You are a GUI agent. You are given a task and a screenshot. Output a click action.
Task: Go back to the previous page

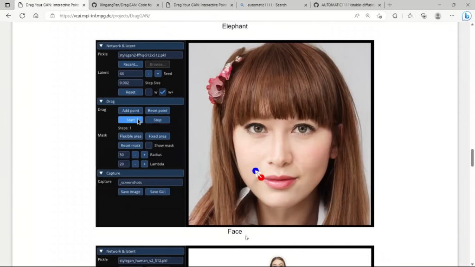point(8,16)
